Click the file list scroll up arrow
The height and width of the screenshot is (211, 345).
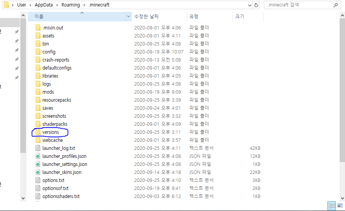click(342, 15)
